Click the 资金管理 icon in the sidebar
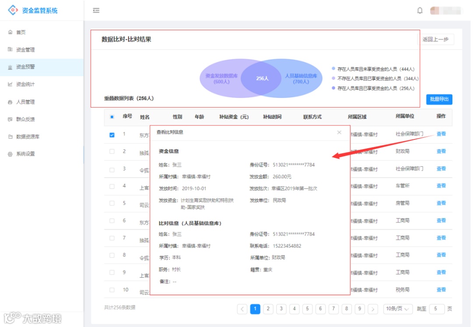Screen dimensions: 473x327 coord(10,50)
